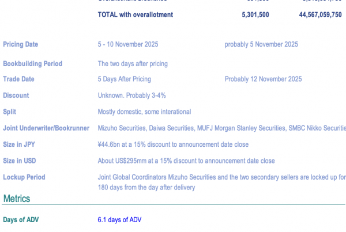Click the Unknown. Probably 3-4% text
The width and height of the screenshot is (346, 232).
[x=131, y=96]
